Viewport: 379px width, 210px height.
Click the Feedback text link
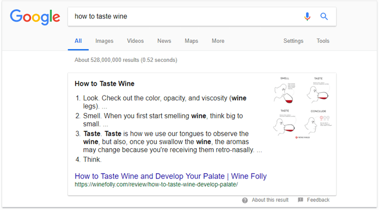318,200
